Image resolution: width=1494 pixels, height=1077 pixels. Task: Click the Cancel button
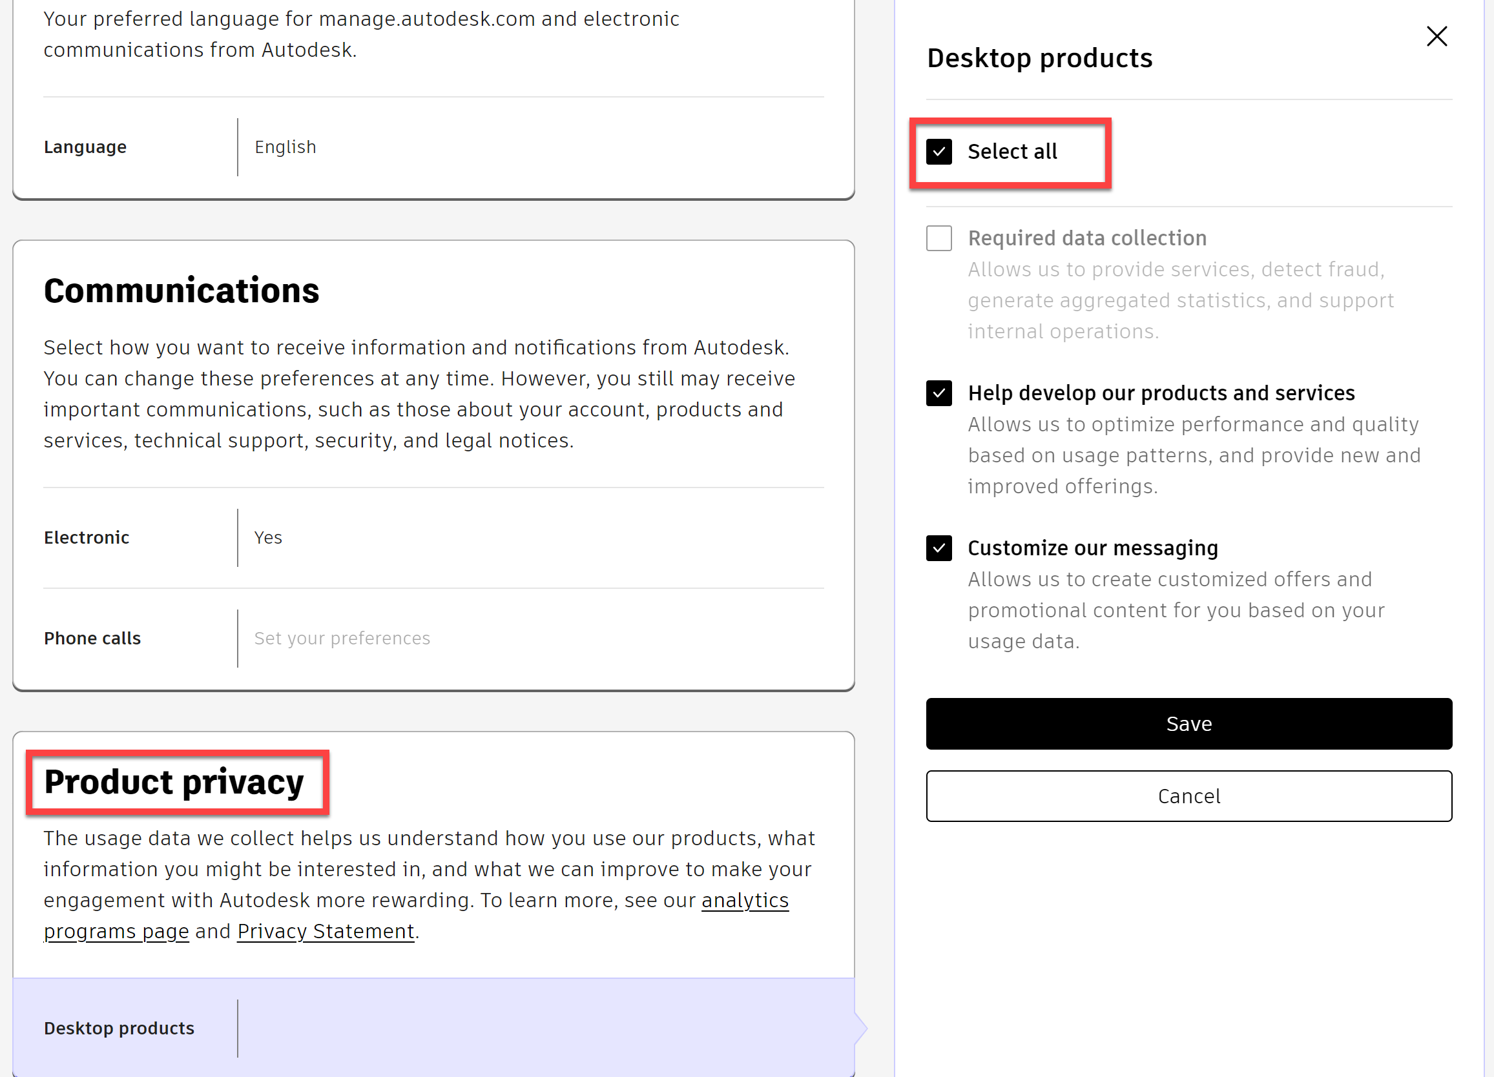[1188, 796]
